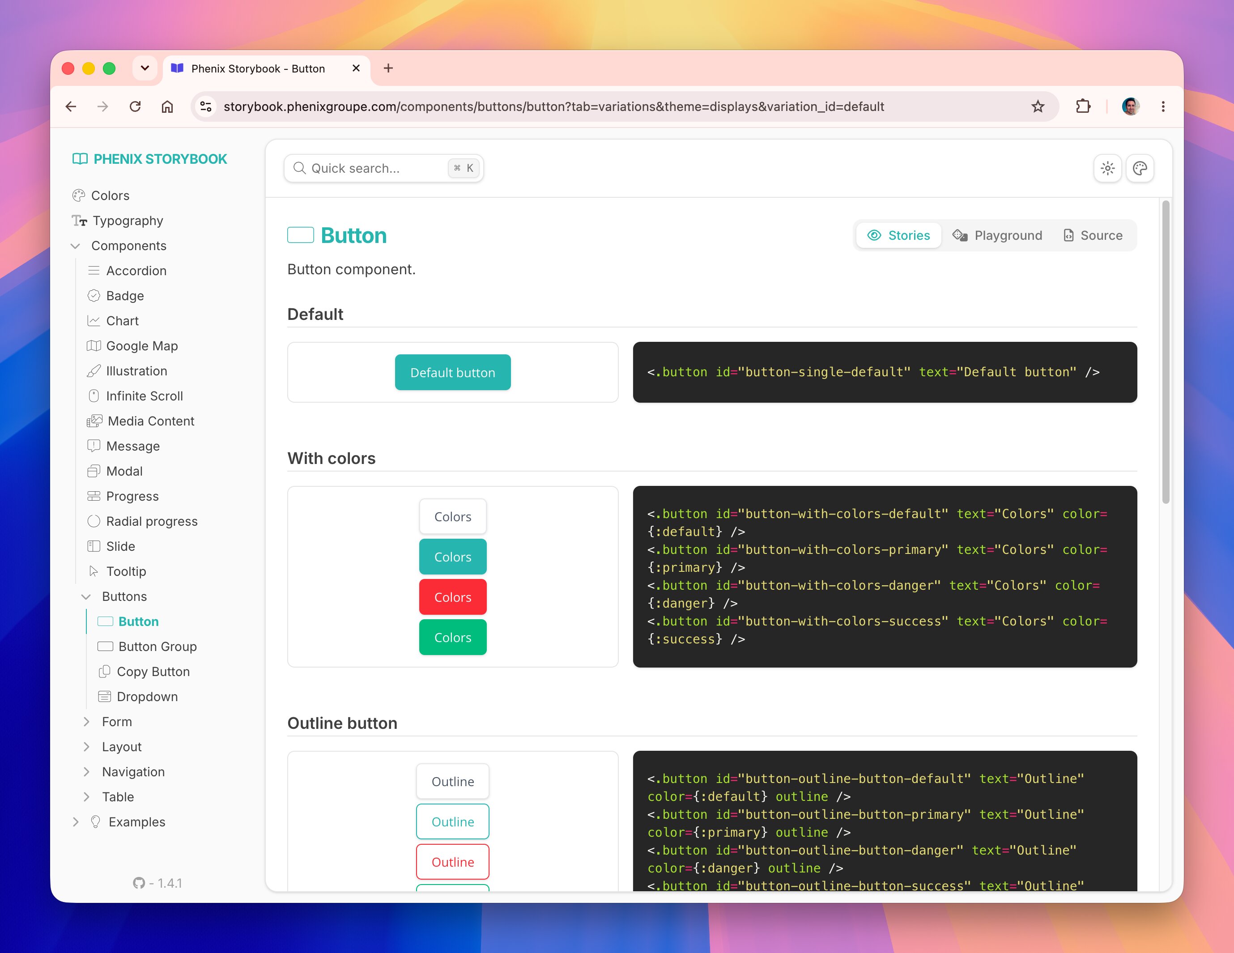Image resolution: width=1234 pixels, height=953 pixels.
Task: Open the Illustration brush icon
Action: (x=94, y=370)
